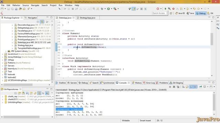Toggle Block Selection Mode toolbar icon
The width and height of the screenshot is (220, 123).
pos(141,9)
